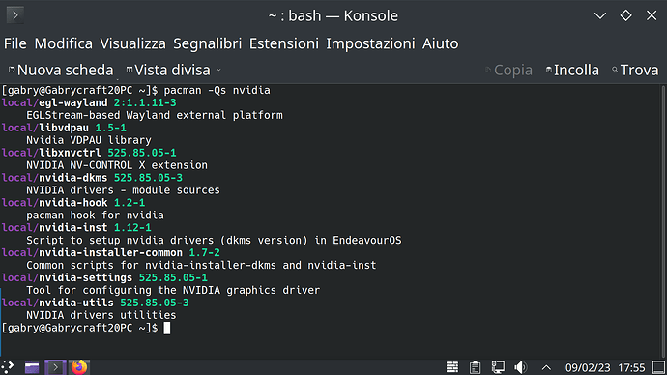Click the terminal vertical scrollbar
This screenshot has height=375, width=667.
click(663, 221)
